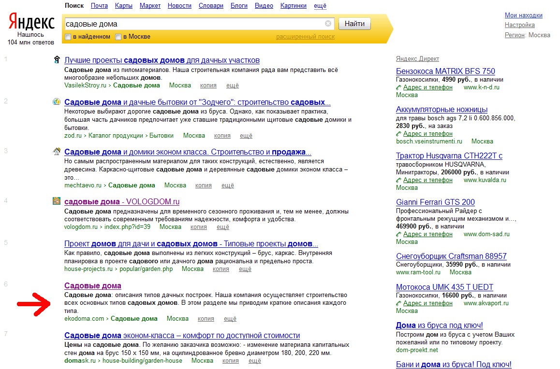Expand 'ещё' for VasilekStroy.ru result
This screenshot has height=369, width=560.
(233, 85)
